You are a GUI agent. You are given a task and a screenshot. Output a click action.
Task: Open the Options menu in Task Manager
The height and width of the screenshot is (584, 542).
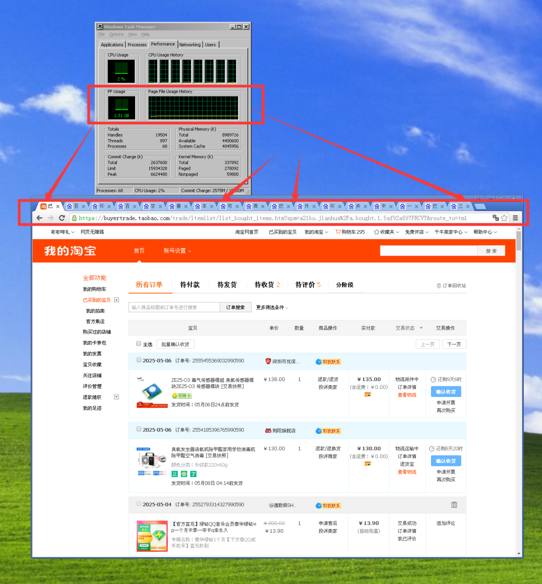pyautogui.click(x=116, y=34)
